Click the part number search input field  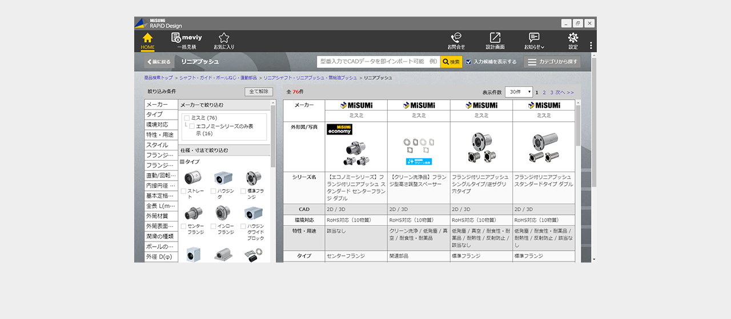pyautogui.click(x=378, y=62)
